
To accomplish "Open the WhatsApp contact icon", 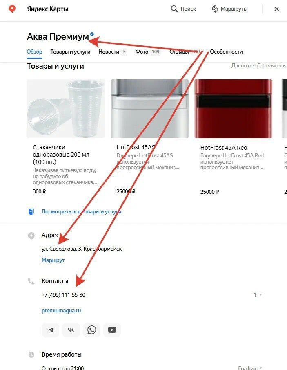I will coord(91,330).
